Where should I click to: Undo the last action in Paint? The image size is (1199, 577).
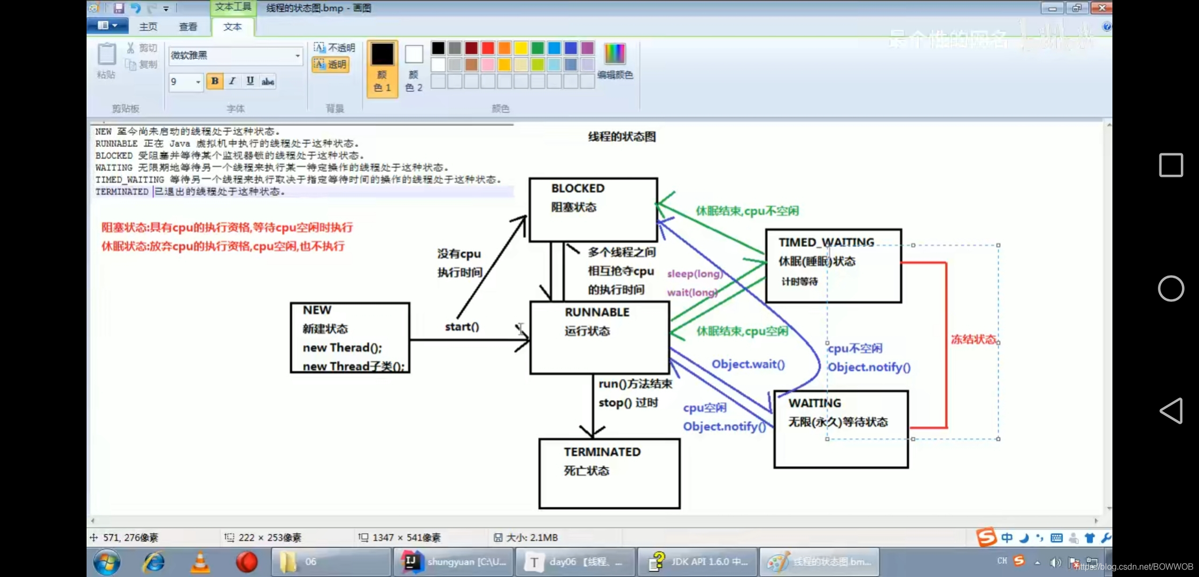tap(135, 8)
